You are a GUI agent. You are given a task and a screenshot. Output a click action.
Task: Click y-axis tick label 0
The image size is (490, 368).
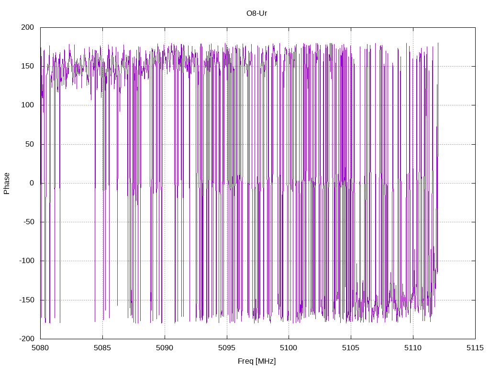32,184
